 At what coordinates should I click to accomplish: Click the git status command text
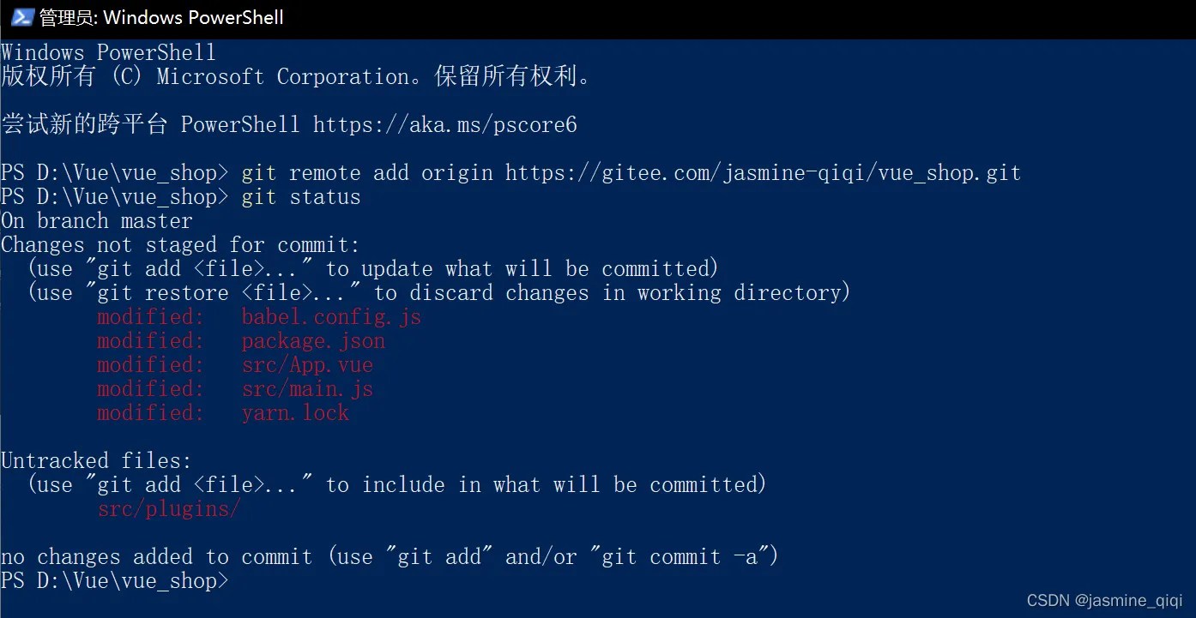[x=301, y=197]
